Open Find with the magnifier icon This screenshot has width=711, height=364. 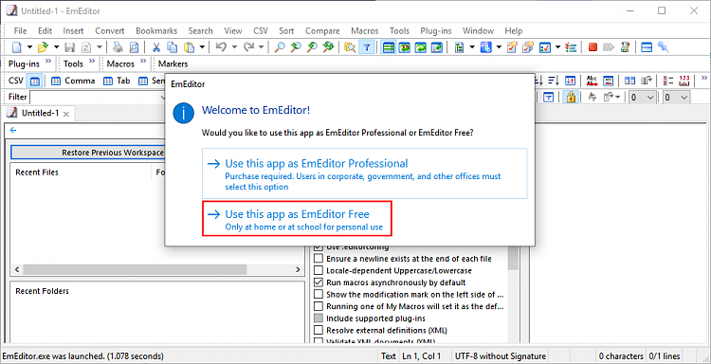click(280, 47)
